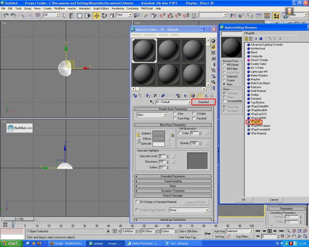
Task: Collapse the Shader Basic Parameters rollout
Action: (x=173, y=109)
